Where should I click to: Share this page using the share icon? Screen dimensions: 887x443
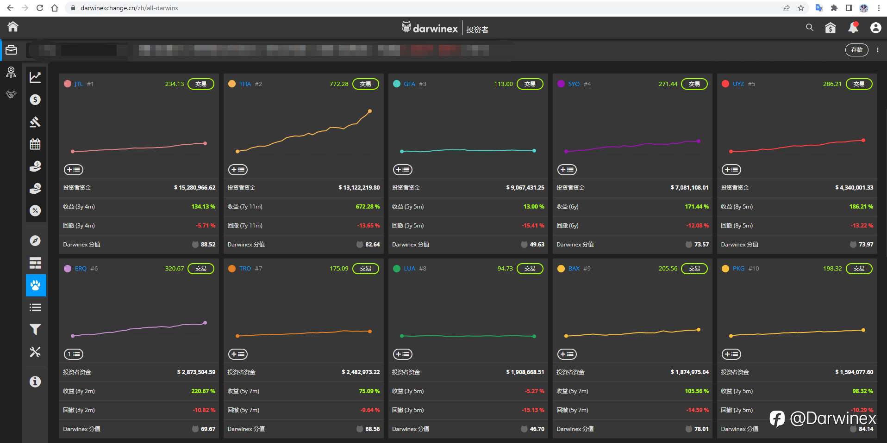[x=786, y=8]
